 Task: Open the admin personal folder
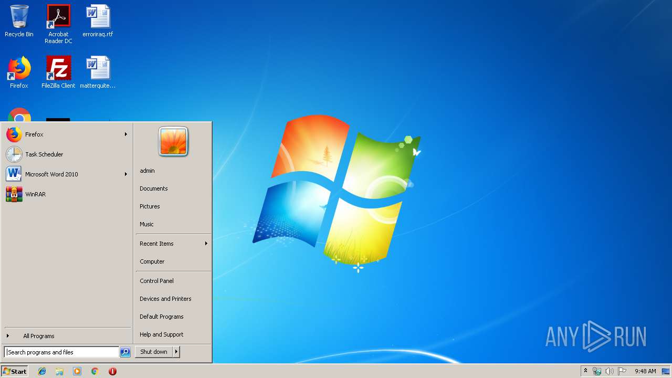point(173,171)
